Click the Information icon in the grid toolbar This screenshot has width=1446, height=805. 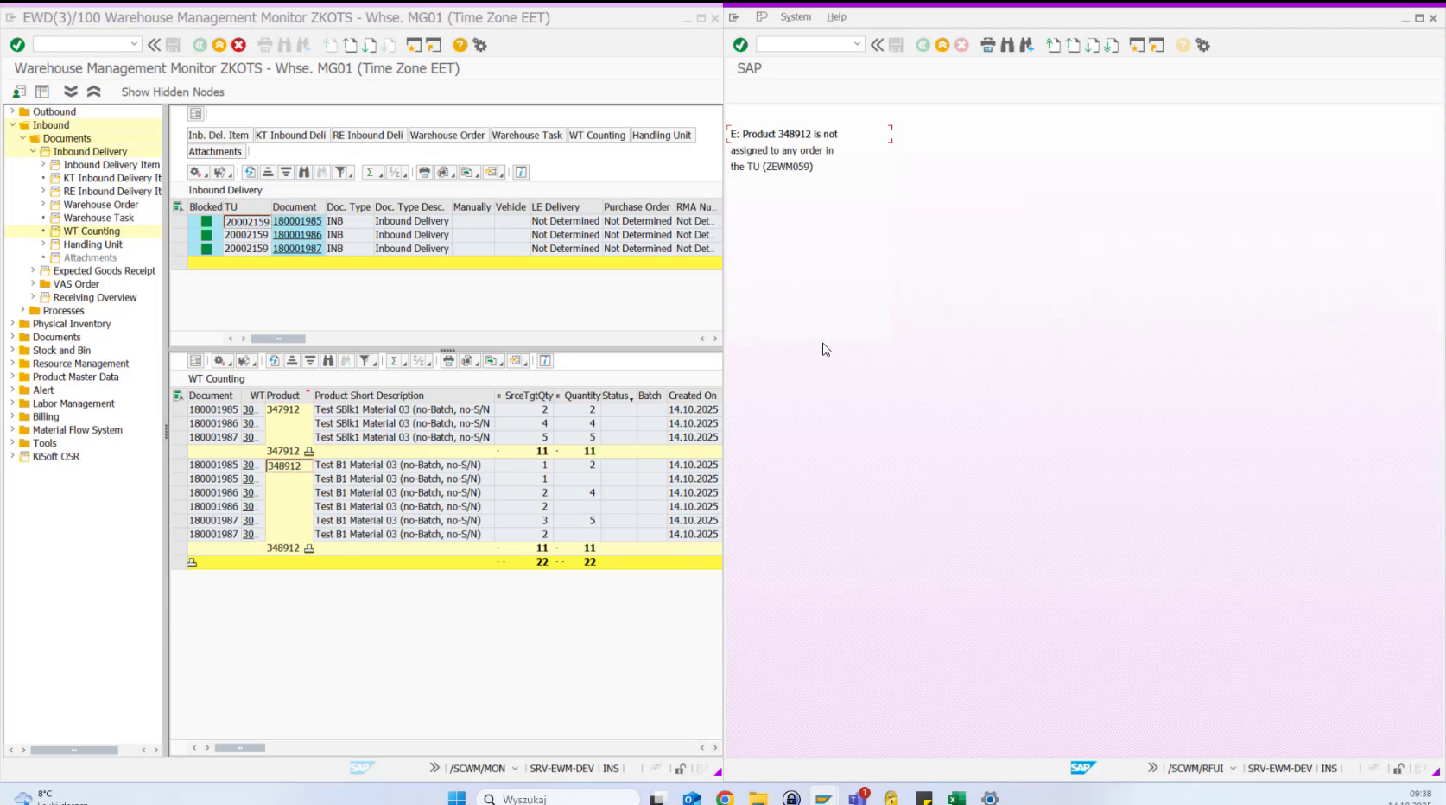tap(521, 172)
